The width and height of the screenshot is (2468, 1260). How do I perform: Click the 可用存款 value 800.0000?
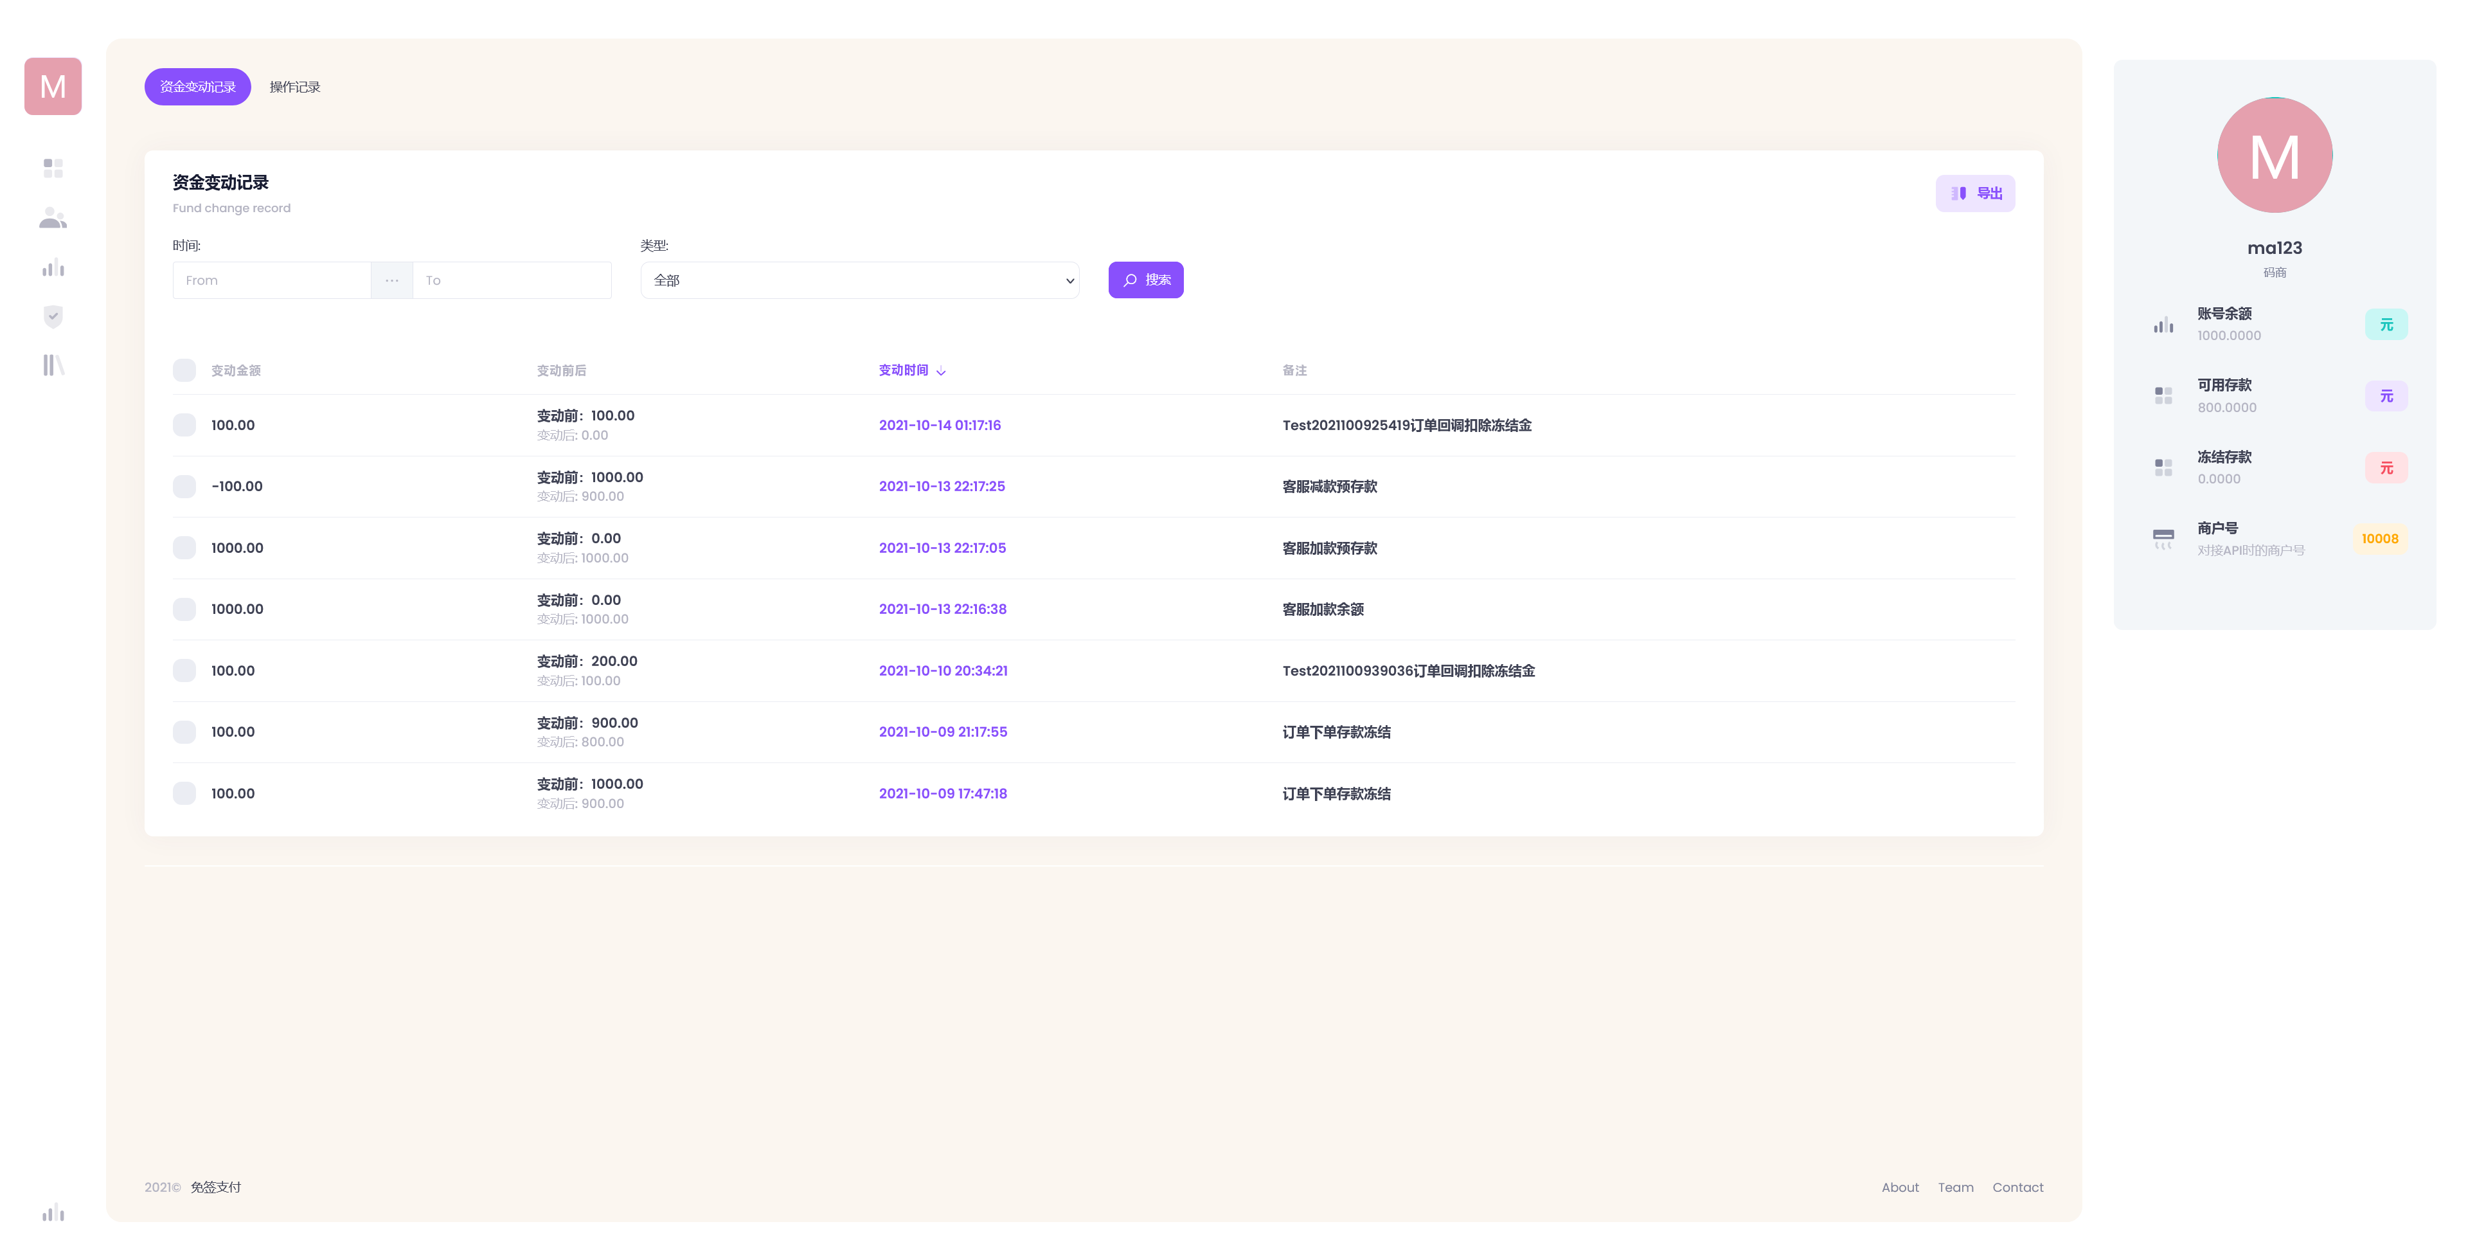coord(2226,407)
